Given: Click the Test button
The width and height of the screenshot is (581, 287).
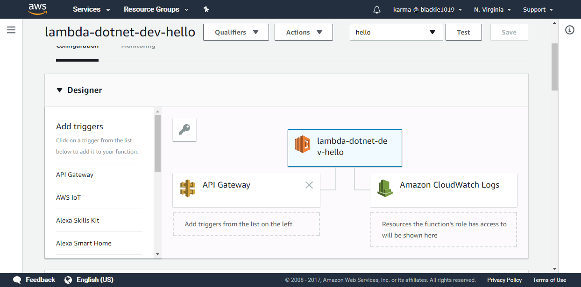Looking at the screenshot, I should click(x=463, y=32).
